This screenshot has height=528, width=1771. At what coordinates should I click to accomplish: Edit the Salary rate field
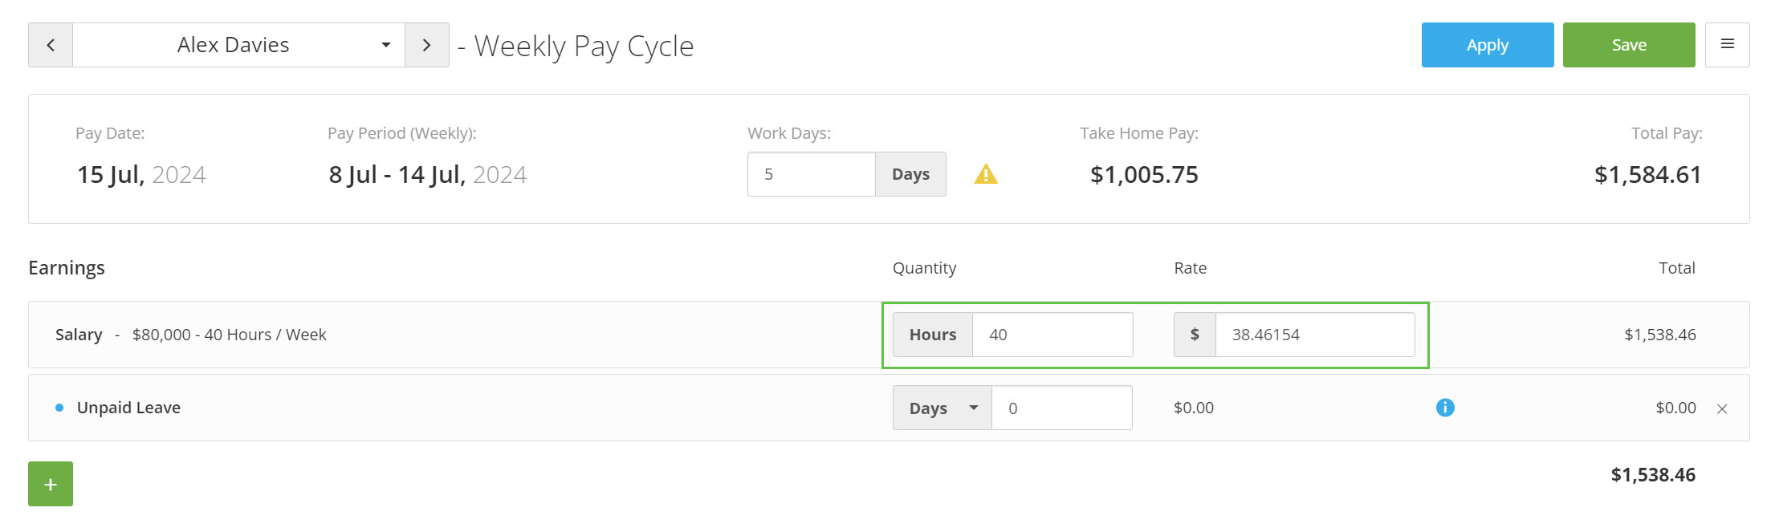pos(1315,335)
